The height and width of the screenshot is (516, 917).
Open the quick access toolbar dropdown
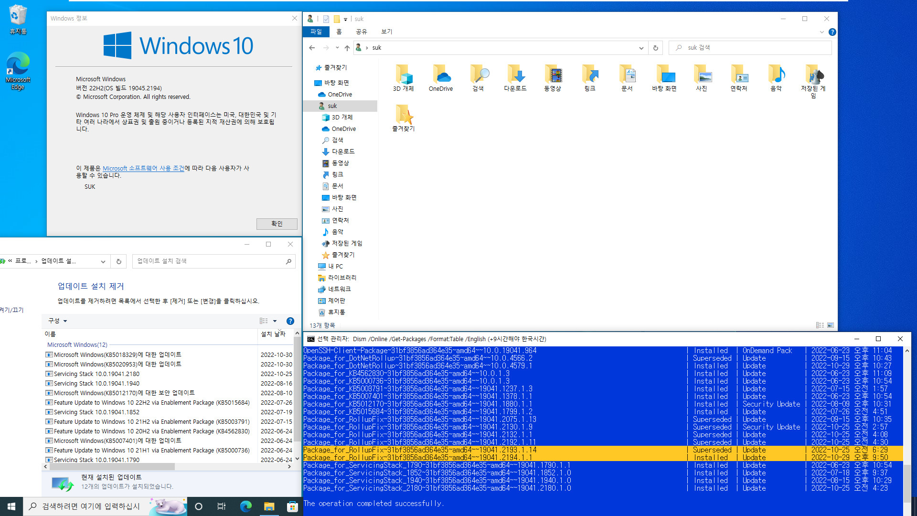click(x=345, y=19)
